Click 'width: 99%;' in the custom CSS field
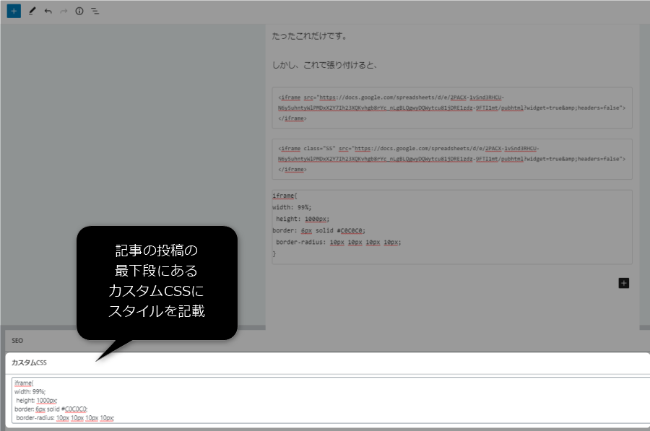 click(30, 391)
